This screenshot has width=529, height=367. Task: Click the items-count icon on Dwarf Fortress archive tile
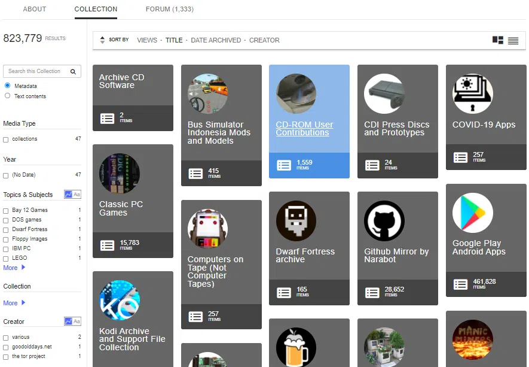pyautogui.click(x=284, y=291)
